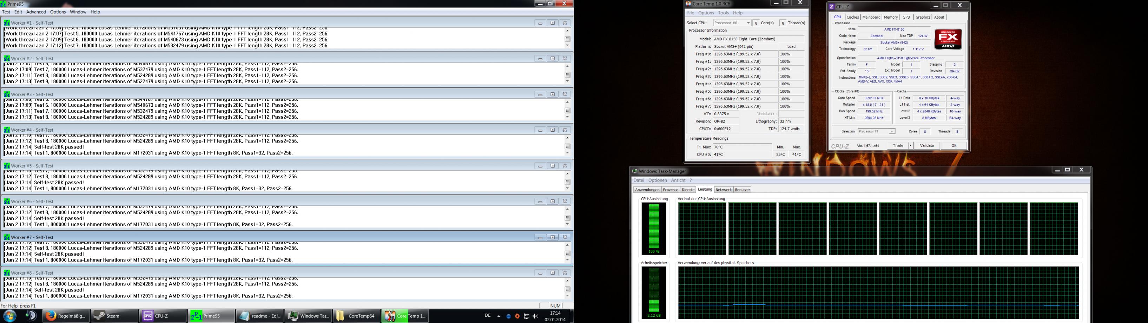Open the Datei menu in Task-Manager
Image resolution: width=1148 pixels, height=323 pixels.
(639, 180)
